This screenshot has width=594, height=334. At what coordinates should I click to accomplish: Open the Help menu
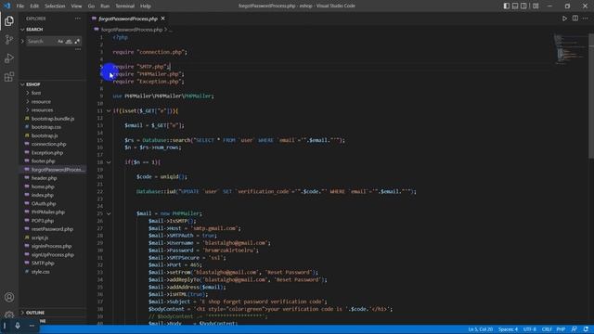(146, 6)
